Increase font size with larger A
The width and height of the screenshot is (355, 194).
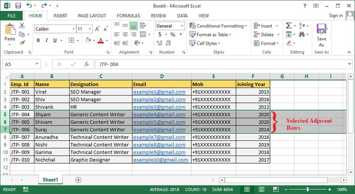[97, 29]
